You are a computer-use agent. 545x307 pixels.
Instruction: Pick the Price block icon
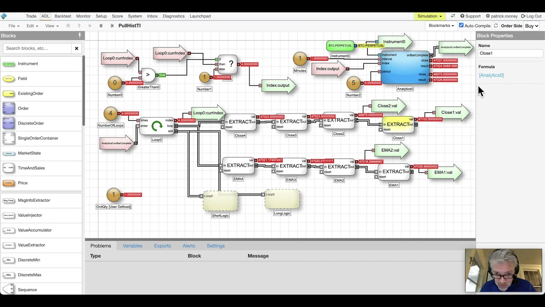tap(9, 183)
